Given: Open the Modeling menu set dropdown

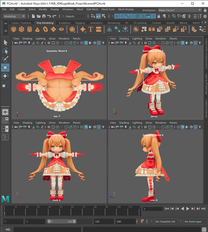Looking at the screenshot, I should pos(14,16).
